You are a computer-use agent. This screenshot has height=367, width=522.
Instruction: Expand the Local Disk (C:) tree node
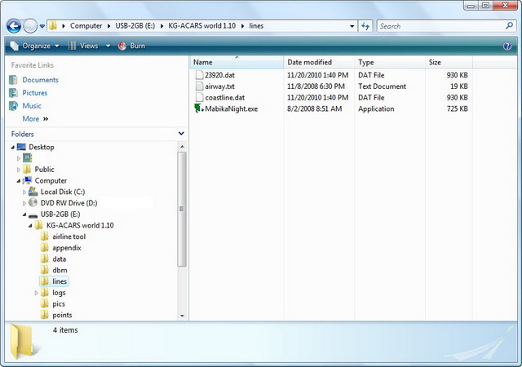click(x=25, y=192)
